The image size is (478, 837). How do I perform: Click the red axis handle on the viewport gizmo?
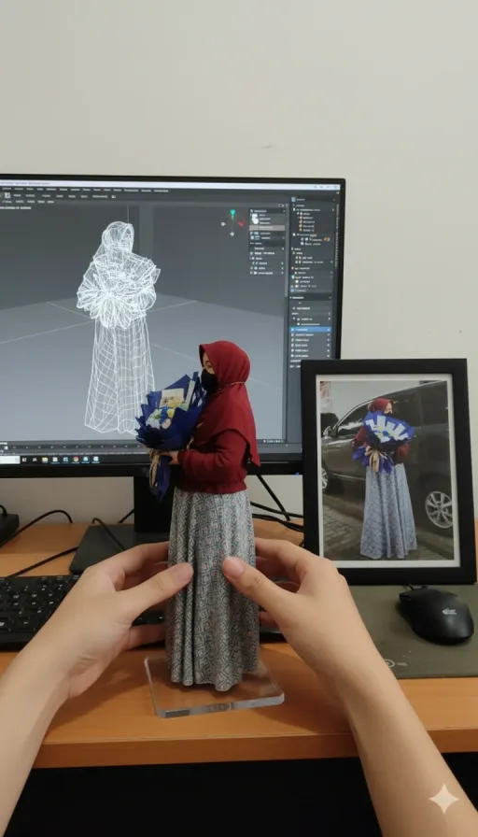241,223
